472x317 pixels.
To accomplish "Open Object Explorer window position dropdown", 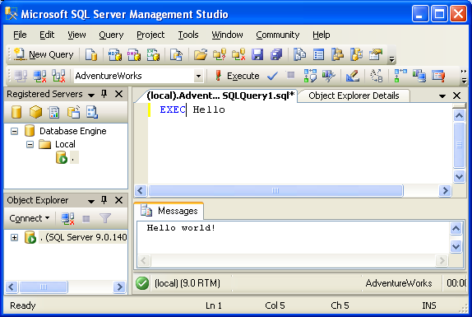I will coord(91,201).
